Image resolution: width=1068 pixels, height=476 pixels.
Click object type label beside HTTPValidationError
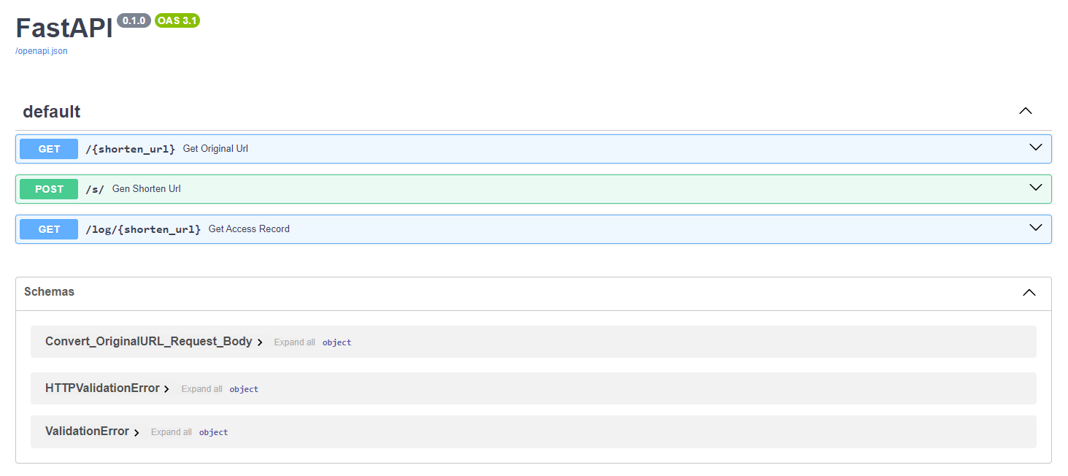[244, 389]
